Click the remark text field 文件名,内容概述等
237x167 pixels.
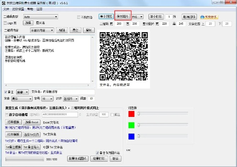tap(63, 92)
